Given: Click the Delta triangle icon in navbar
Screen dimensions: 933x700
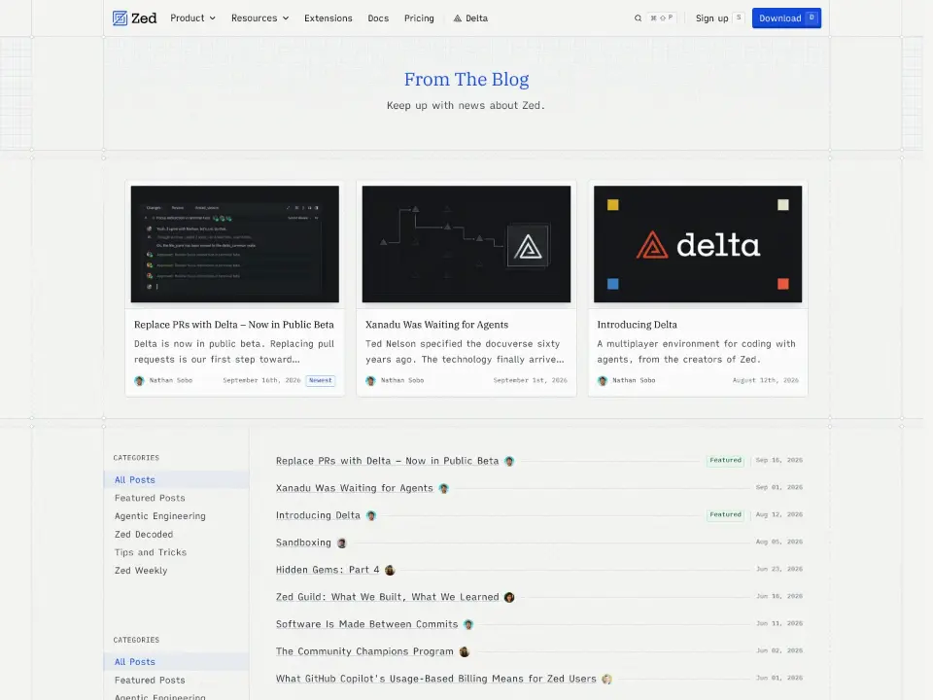Looking at the screenshot, I should (458, 18).
